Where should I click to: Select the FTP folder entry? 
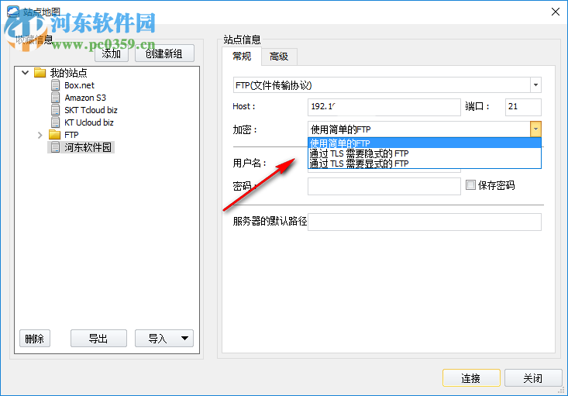tap(71, 135)
